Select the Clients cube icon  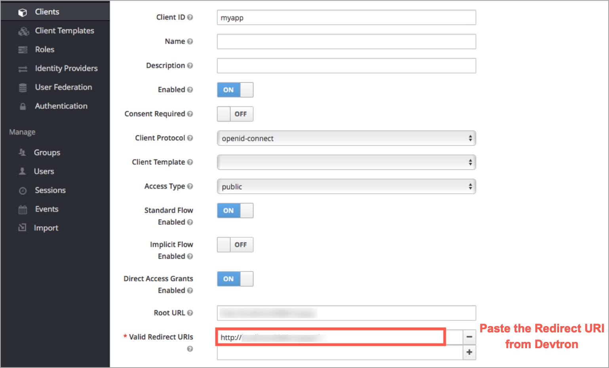23,11
